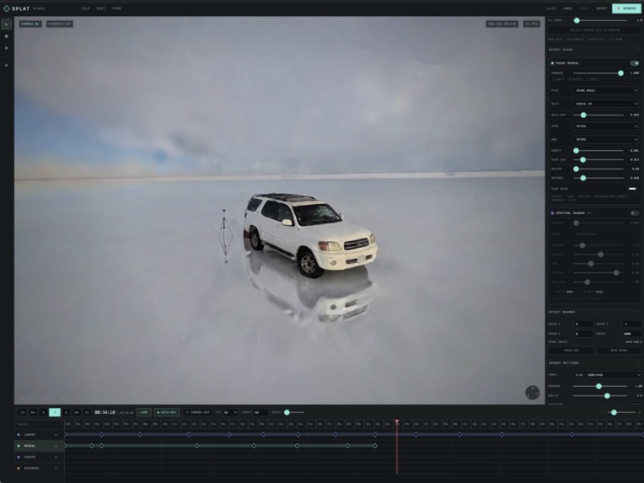Click the Center Y input field
Viewport: 644px width, 483px height.
point(631,324)
